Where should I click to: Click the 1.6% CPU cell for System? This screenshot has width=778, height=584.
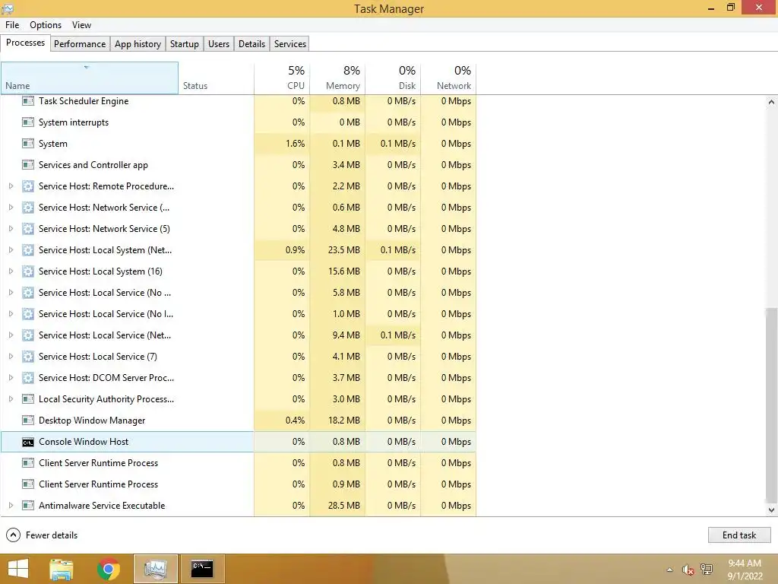[x=282, y=144]
